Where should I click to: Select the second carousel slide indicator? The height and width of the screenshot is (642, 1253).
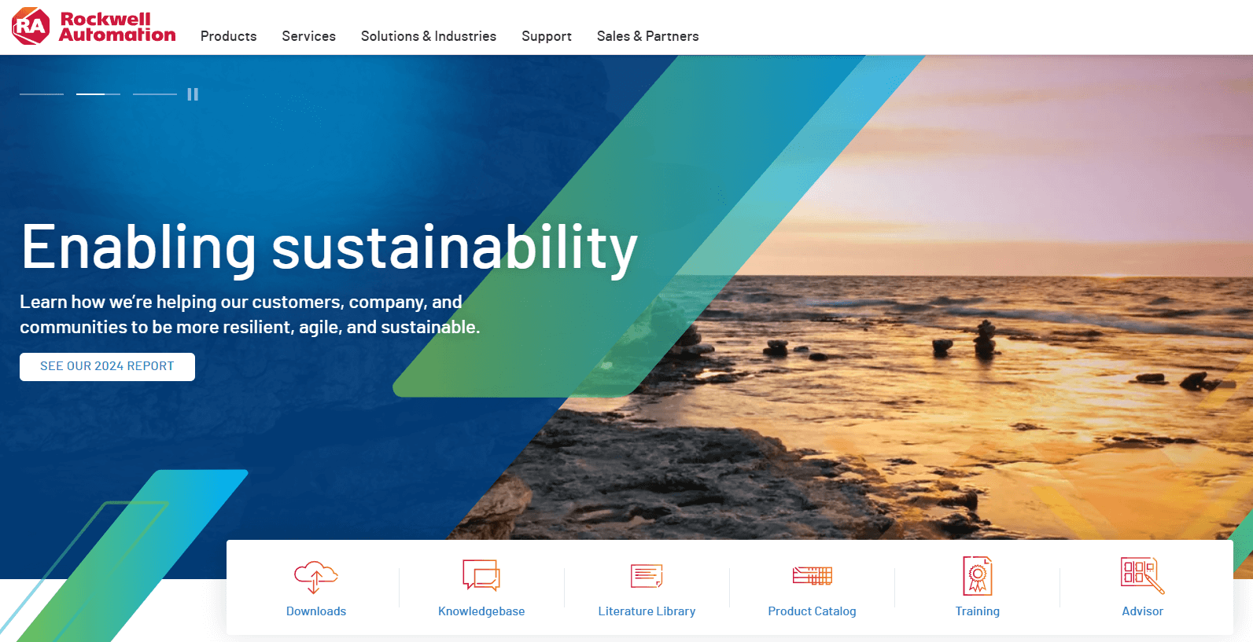[98, 94]
